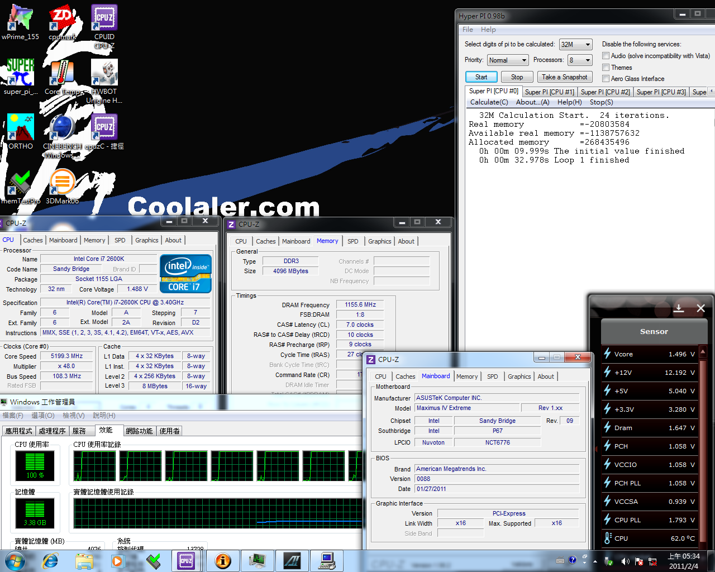Click the Intel Core i7 2600K name field
The image size is (715, 572).
[x=99, y=259]
